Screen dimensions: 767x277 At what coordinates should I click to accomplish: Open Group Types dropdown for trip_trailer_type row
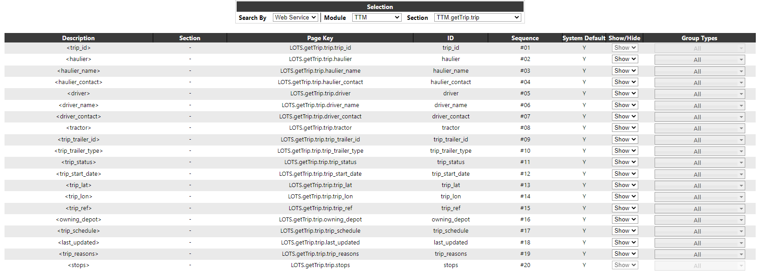coord(699,151)
